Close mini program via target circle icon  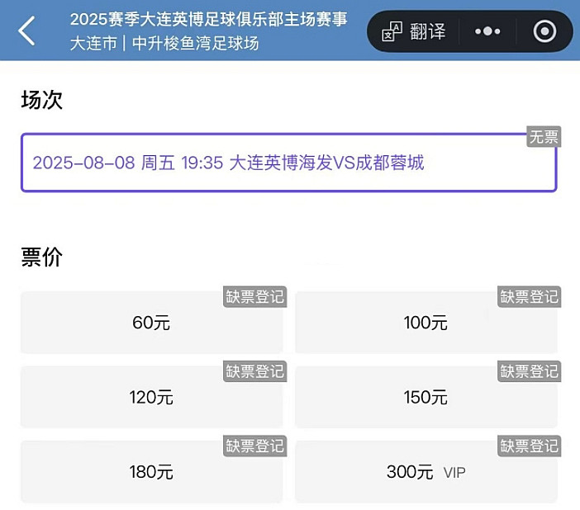point(544,31)
